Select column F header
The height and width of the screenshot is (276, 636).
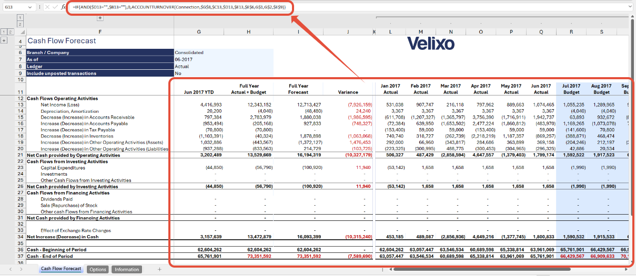pos(99,32)
